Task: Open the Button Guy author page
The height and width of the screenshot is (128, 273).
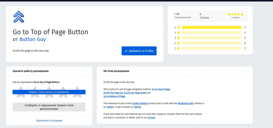Action: pos(32,39)
